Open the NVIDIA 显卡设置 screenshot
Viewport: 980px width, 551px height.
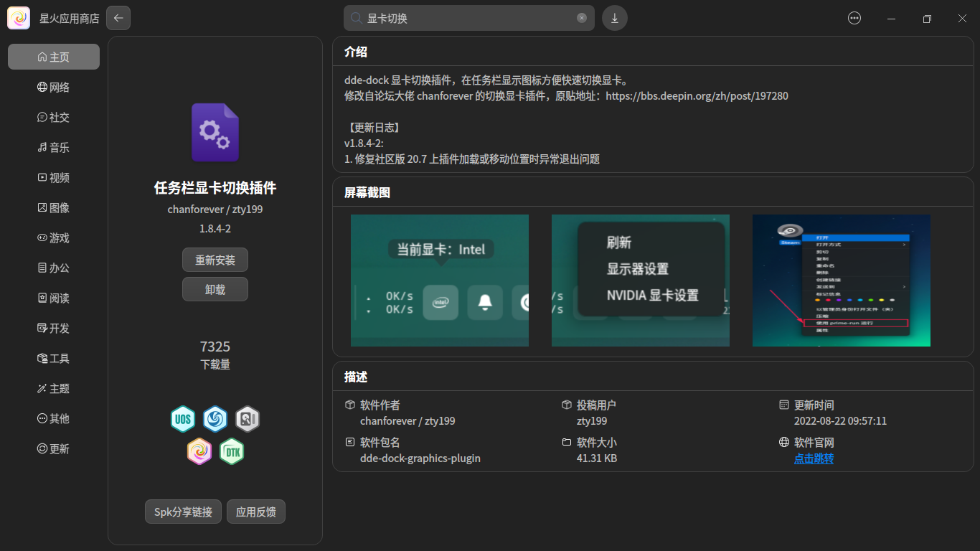pos(641,281)
